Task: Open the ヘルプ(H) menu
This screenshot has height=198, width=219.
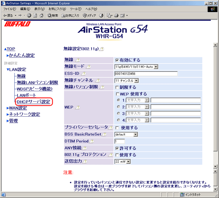Action: click(91, 9)
